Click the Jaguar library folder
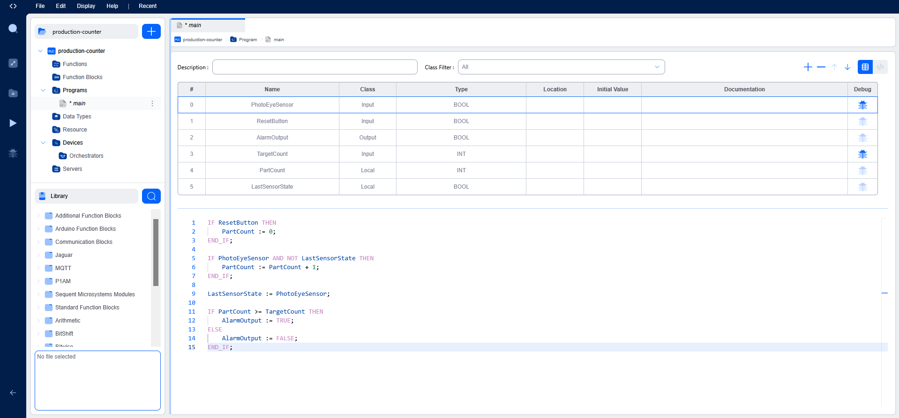The image size is (899, 418). (64, 255)
